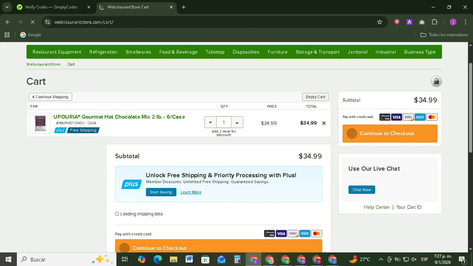Screen dimensions: 473x266
Task: Open Smallwares menu
Action: [138, 52]
